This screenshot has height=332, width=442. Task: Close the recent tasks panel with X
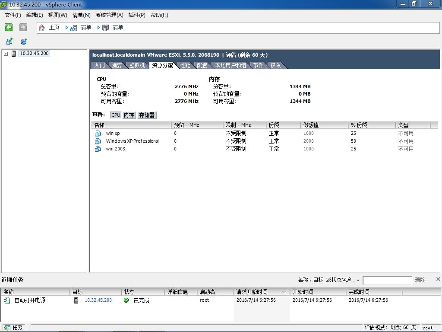point(438,279)
